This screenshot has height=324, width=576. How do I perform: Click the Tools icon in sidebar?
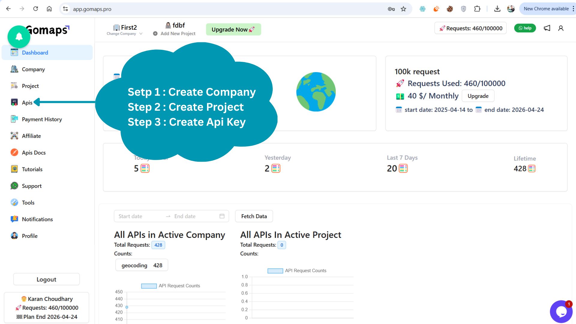point(14,202)
